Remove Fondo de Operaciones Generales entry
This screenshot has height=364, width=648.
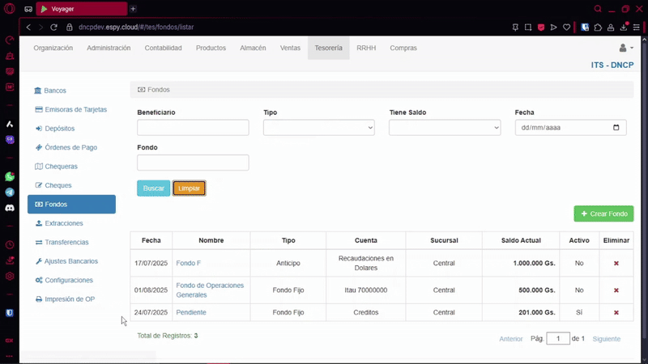(616, 290)
